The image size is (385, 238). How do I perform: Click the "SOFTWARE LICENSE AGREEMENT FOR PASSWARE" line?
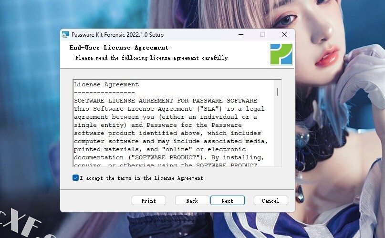pyautogui.click(x=166, y=101)
